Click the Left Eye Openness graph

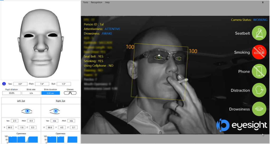pyautogui.click(x=21, y=140)
